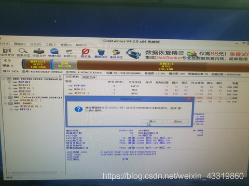This screenshot has height=186, width=249.
Task: Select highlighted ESP(3) in the left tree
Action: tap(25, 91)
